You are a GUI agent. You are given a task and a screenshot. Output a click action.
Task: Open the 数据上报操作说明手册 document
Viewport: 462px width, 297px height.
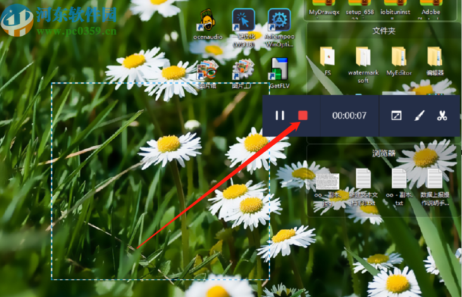point(435,187)
